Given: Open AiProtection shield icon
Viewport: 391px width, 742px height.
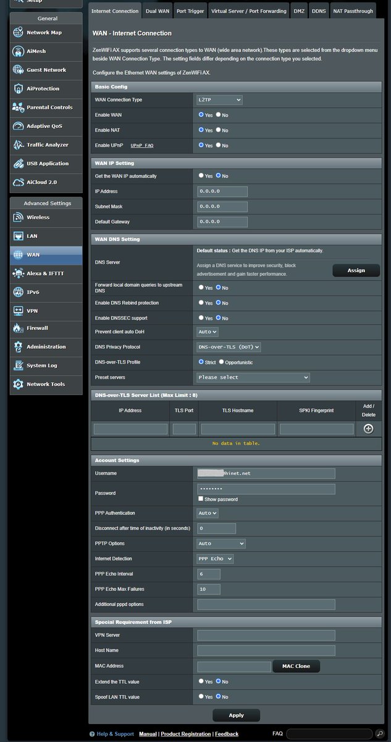Looking at the screenshot, I should pos(19,89).
